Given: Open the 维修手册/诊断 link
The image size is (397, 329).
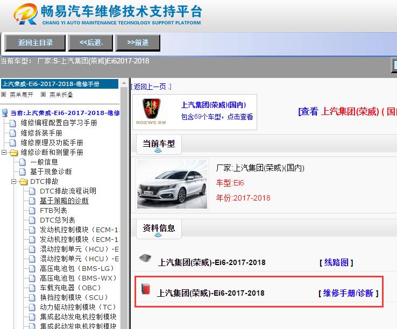Looking at the screenshot, I should pyautogui.click(x=349, y=293).
